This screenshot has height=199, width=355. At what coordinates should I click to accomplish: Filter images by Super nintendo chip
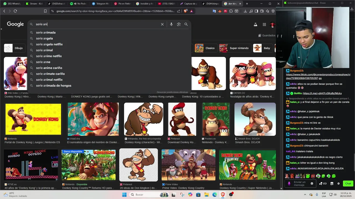(235, 48)
